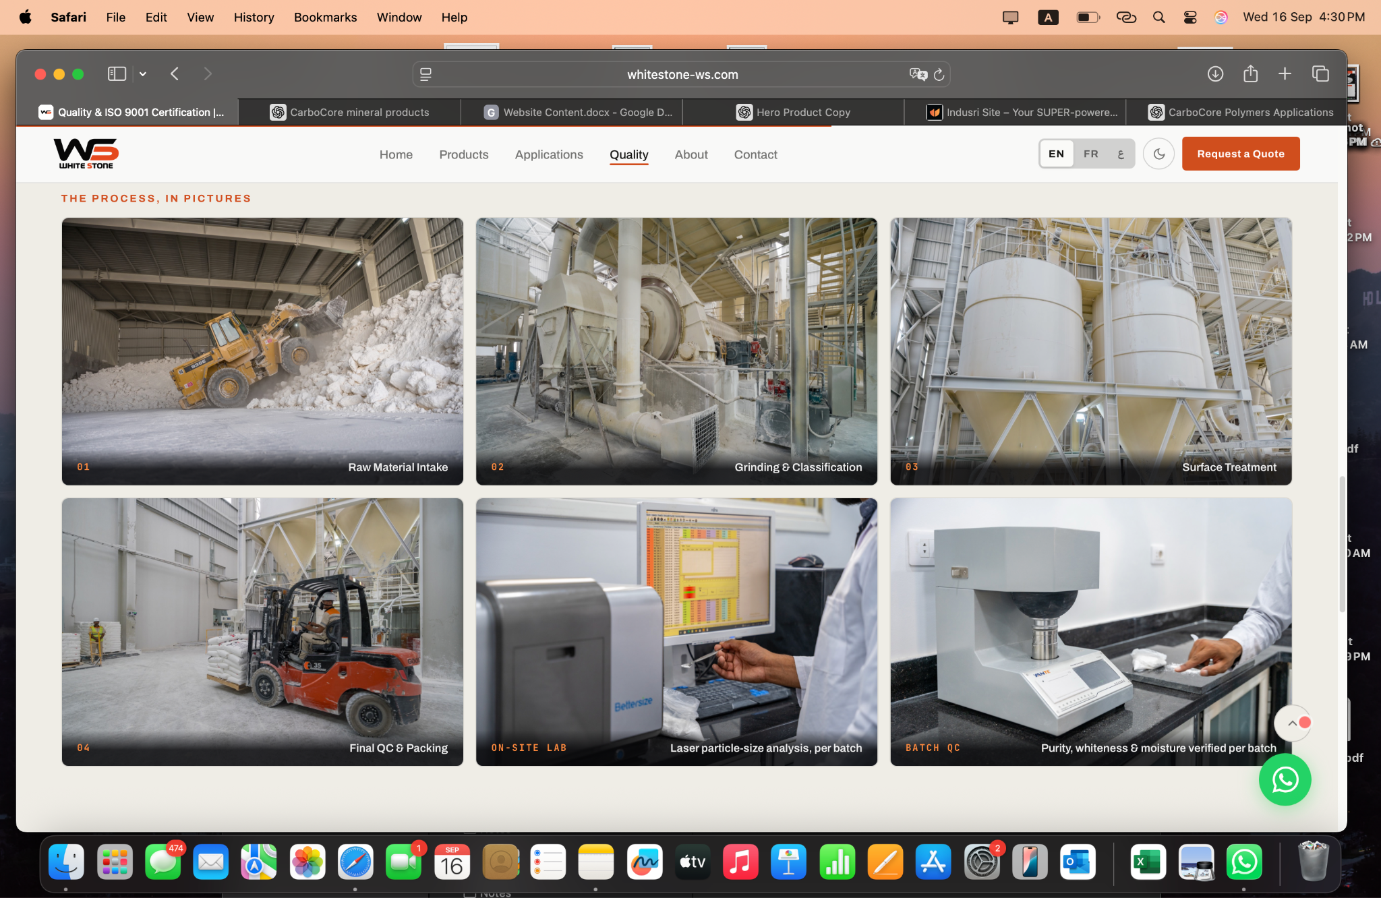
Task: Switch to CarboCore mineral products tab
Action: (349, 112)
